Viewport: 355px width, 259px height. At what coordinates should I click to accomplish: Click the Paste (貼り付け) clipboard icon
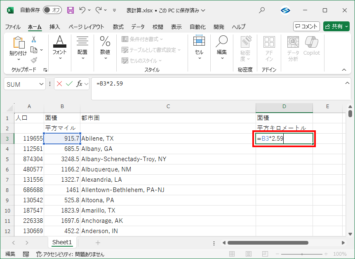pos(19,42)
